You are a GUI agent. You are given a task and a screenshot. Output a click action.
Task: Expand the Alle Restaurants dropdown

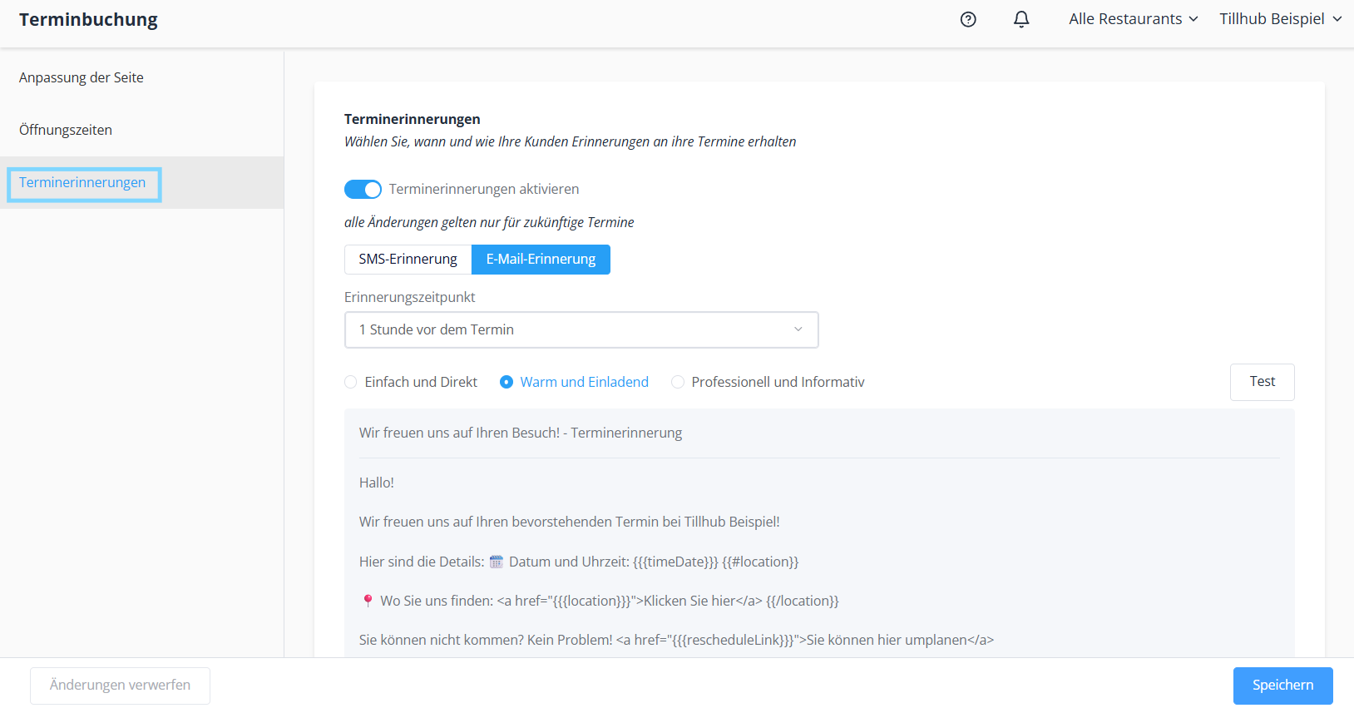(x=1133, y=19)
